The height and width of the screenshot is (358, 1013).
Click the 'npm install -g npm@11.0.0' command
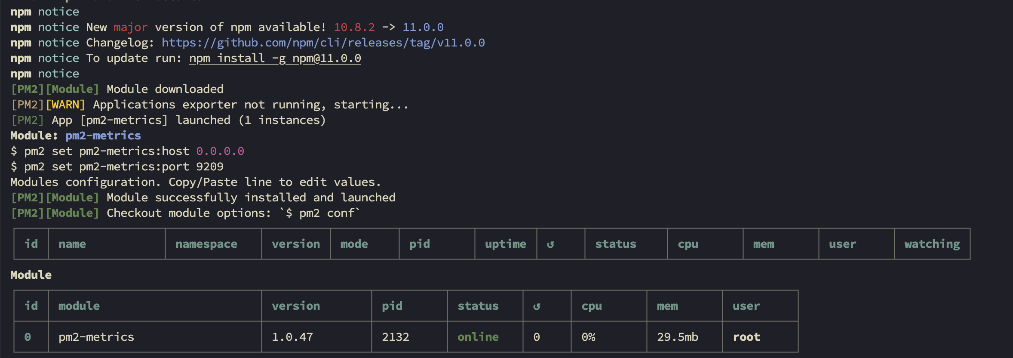tap(275, 58)
